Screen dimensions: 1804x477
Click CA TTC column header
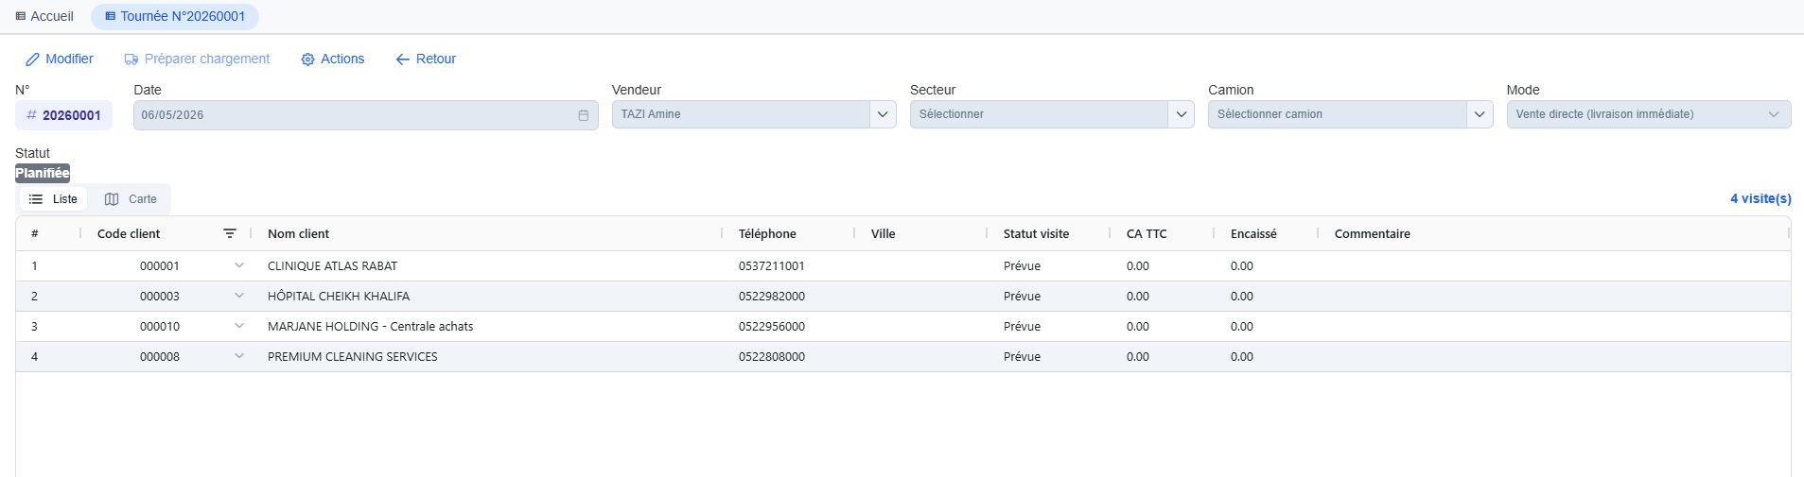click(1147, 233)
